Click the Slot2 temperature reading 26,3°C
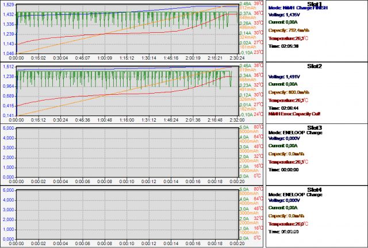The width and height of the screenshot is (368, 248). click(x=288, y=100)
